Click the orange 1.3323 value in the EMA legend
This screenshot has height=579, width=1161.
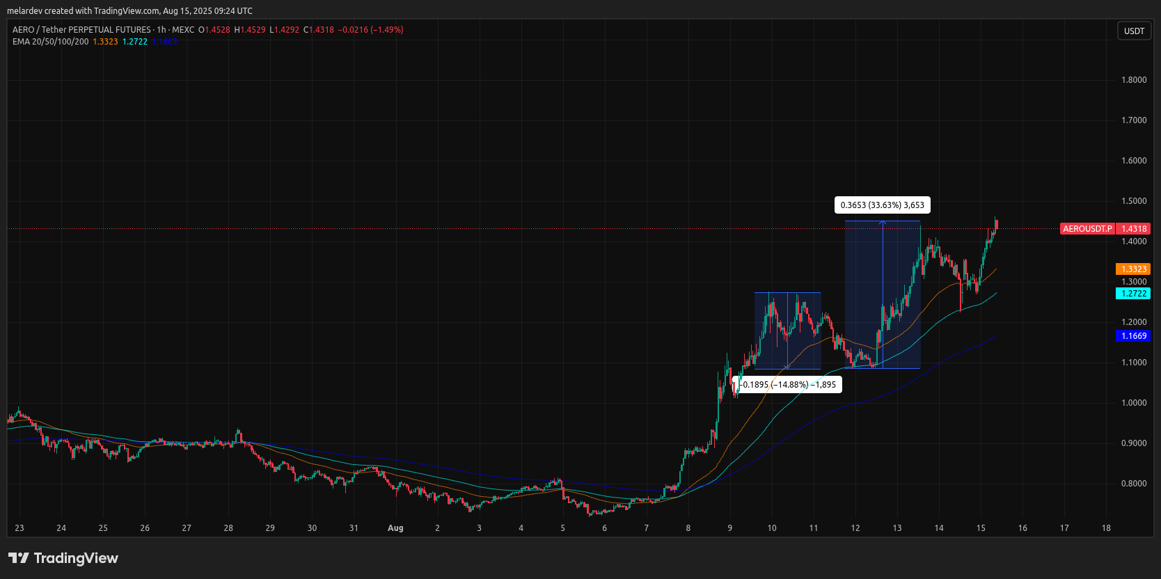point(105,42)
